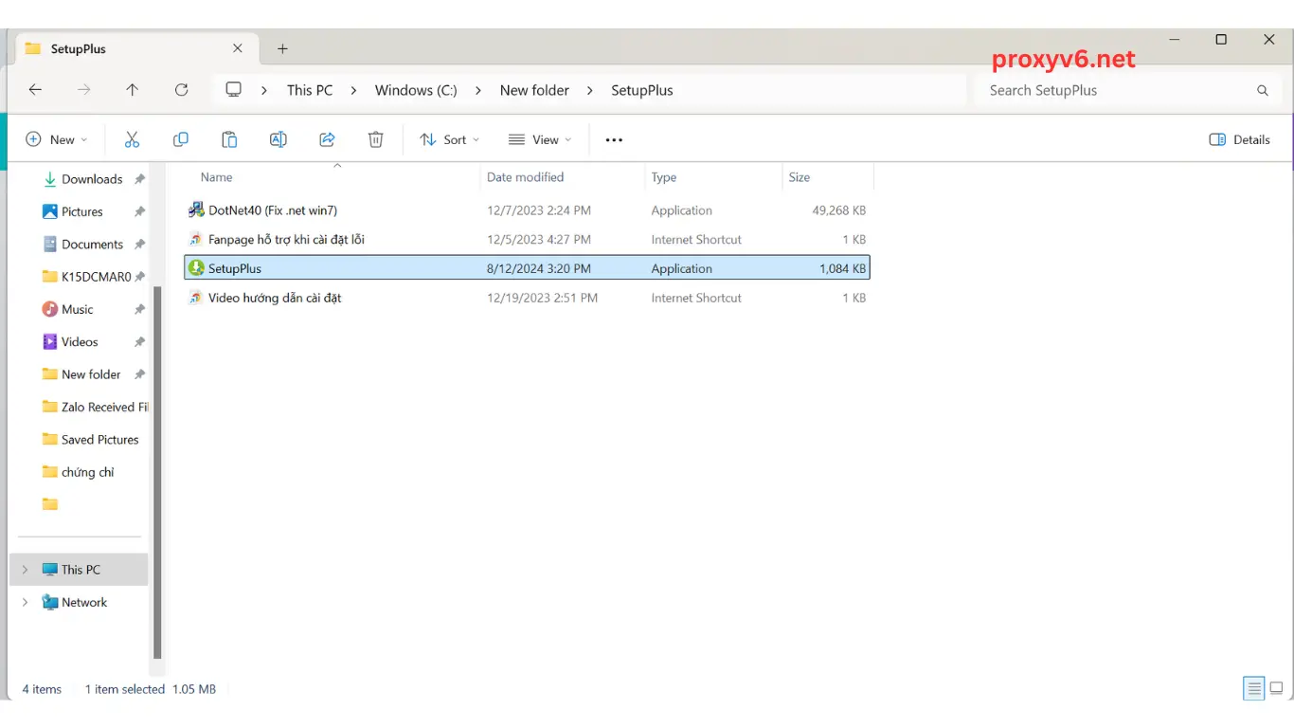Click the DotNet40 application icon

[x=196, y=210]
